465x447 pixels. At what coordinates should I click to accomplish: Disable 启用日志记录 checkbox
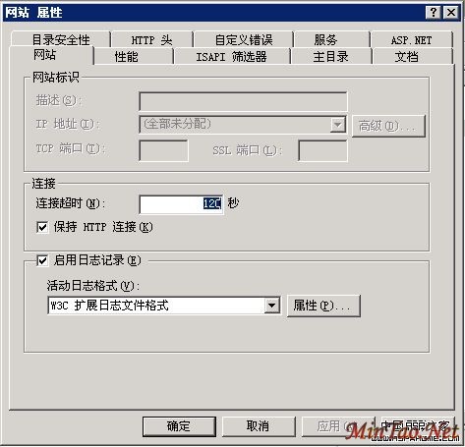(42, 260)
